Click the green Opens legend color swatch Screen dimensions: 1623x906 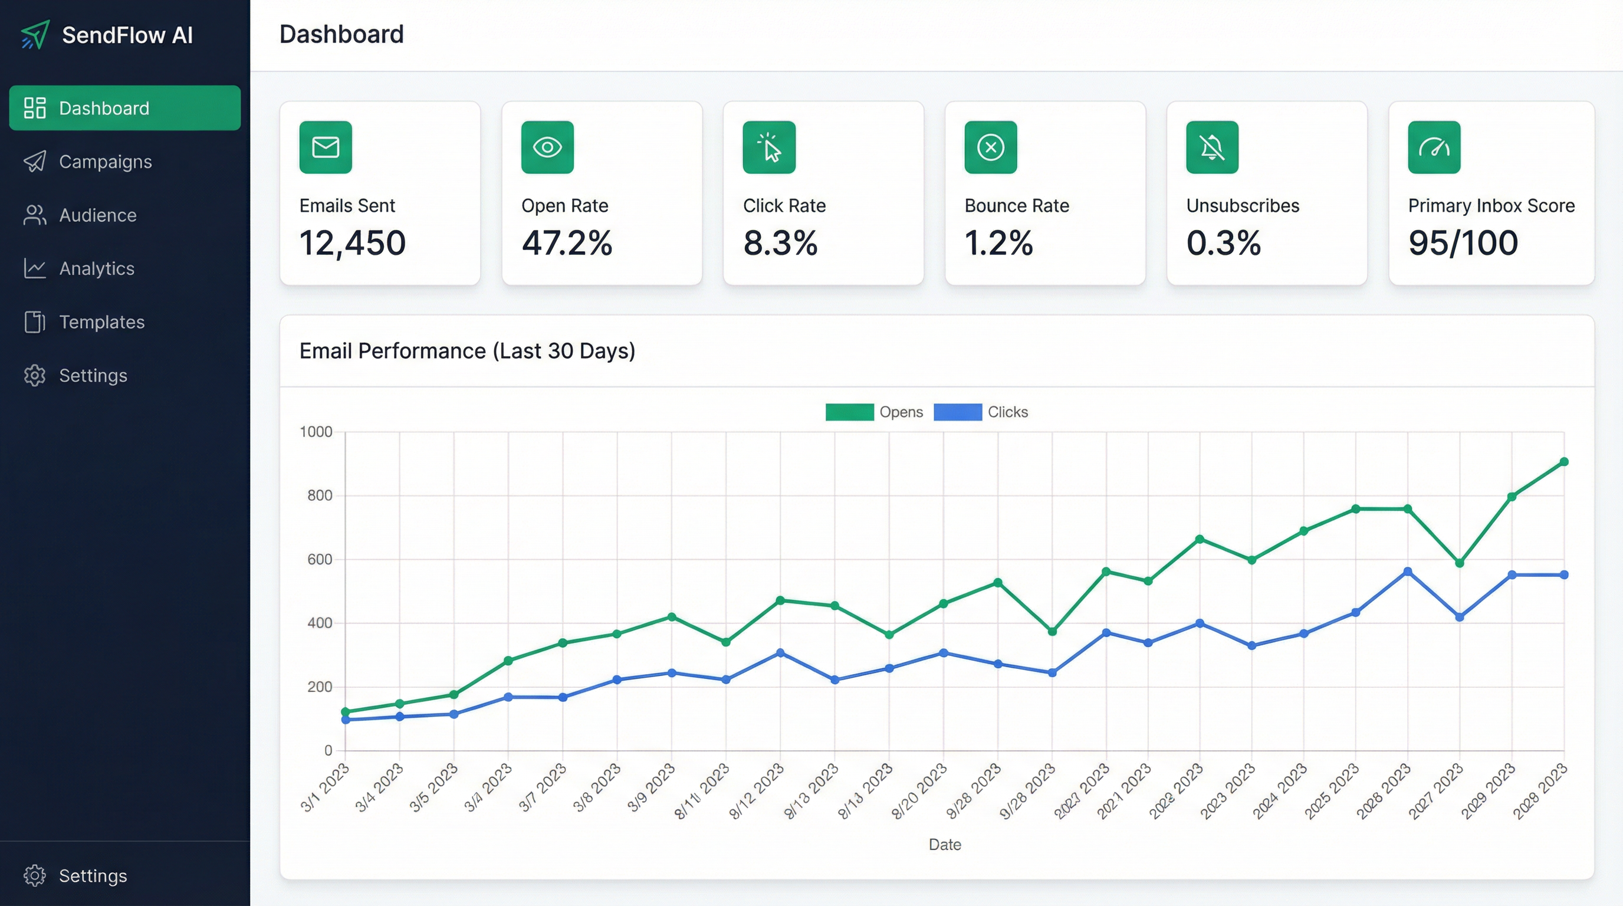pyautogui.click(x=849, y=412)
